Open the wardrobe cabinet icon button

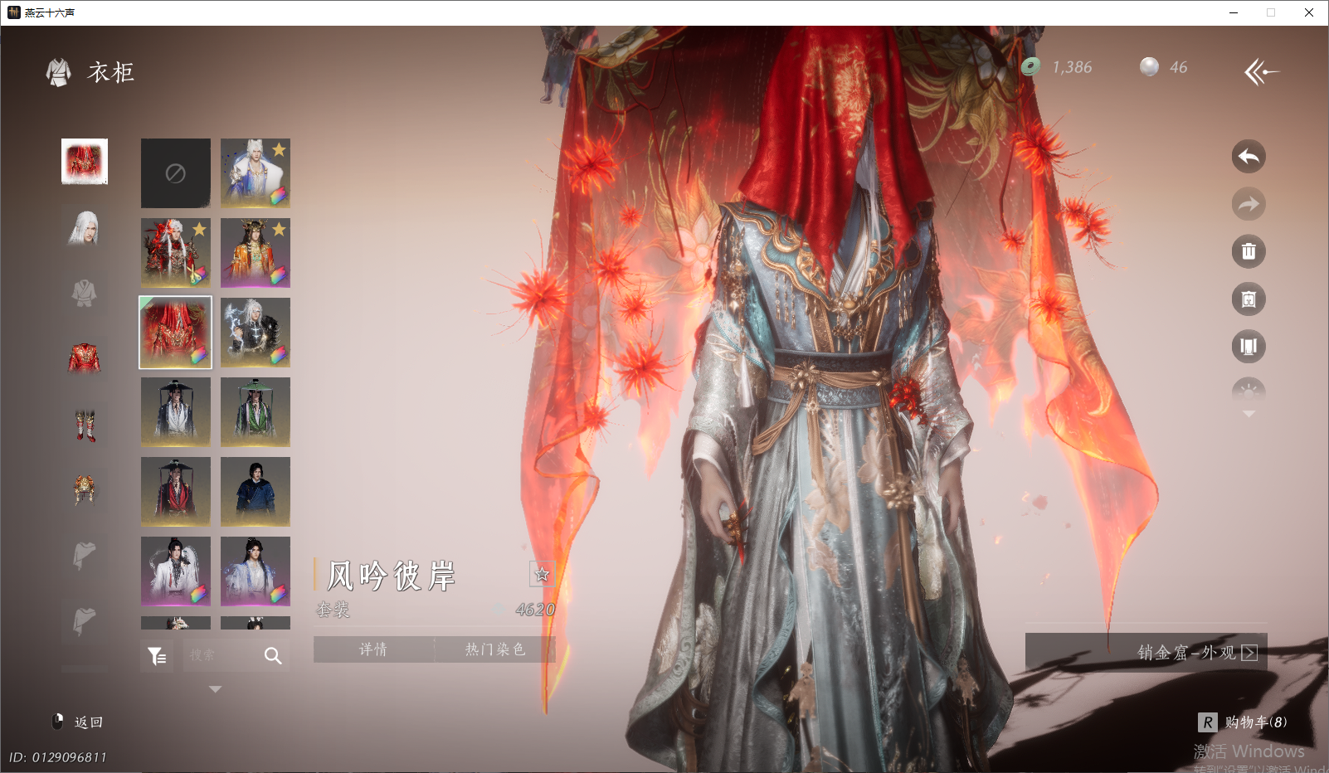point(1249,299)
